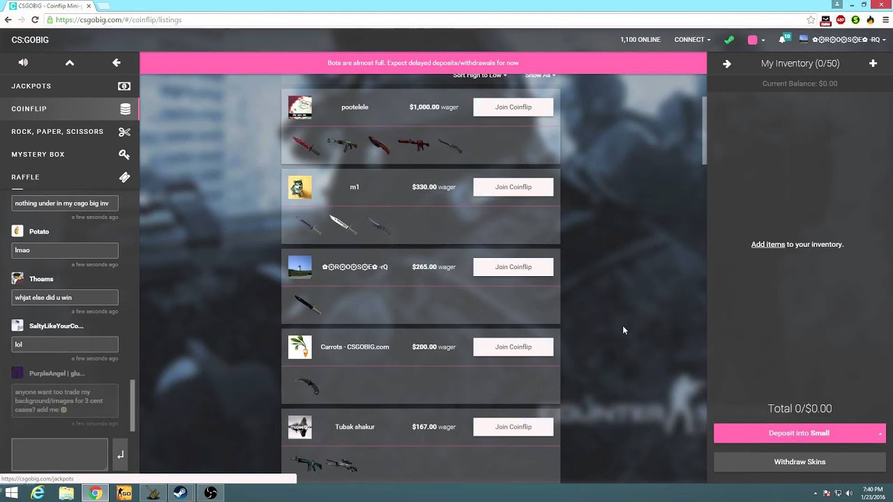The width and height of the screenshot is (893, 502).
Task: Join Carrots' $200 coinflip
Action: pyautogui.click(x=513, y=347)
